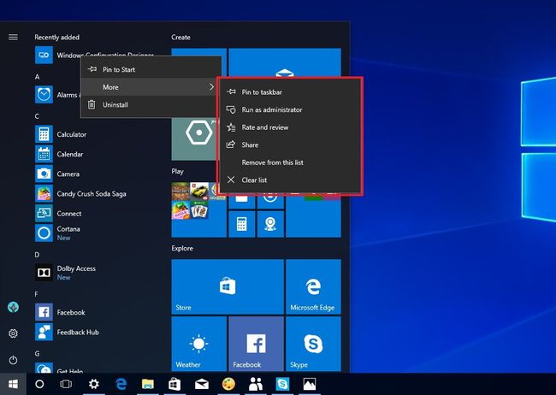
Task: Launch Microsoft Edge from taskbar
Action: pos(121,384)
